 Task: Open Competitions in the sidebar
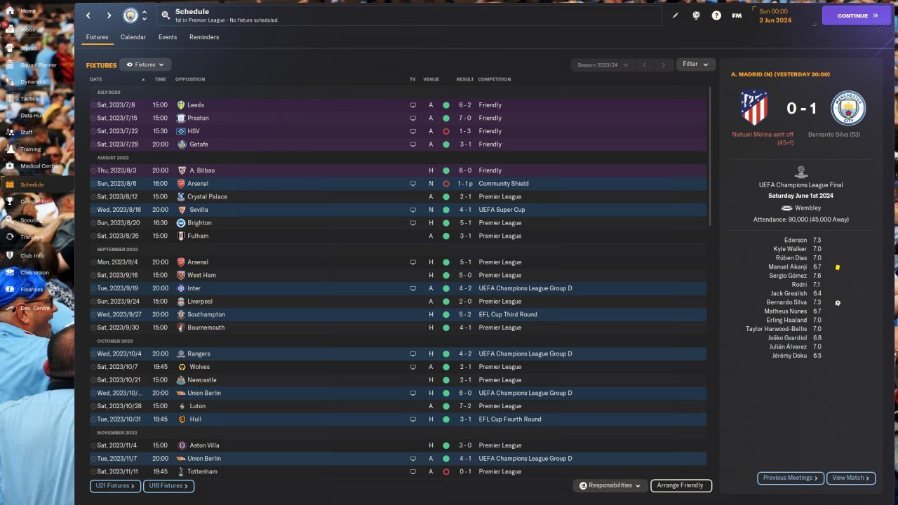click(36, 202)
